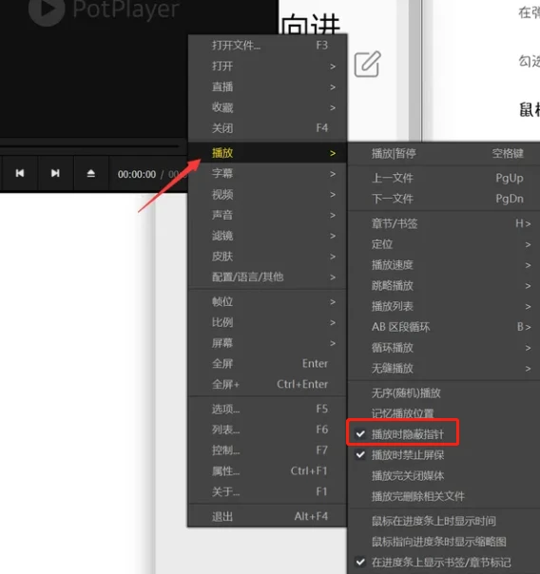This screenshot has height=574, width=540.
Task: Expand the 字幕 submenu
Action: [x=267, y=173]
